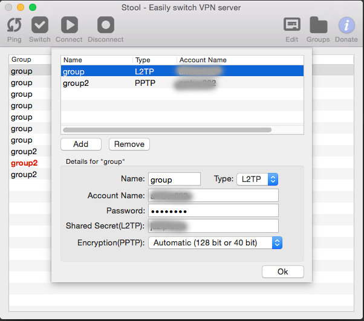Click the Remove button
Viewport: 364px width, 321px height.
click(129, 144)
